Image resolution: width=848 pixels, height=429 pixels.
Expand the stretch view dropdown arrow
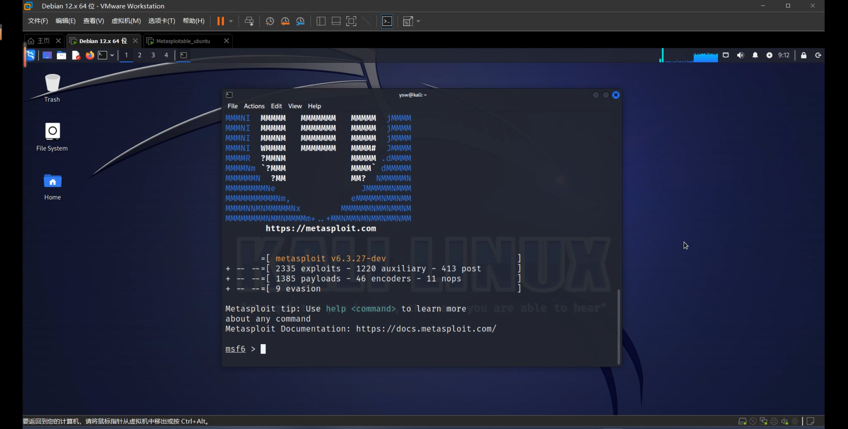pyautogui.click(x=418, y=21)
